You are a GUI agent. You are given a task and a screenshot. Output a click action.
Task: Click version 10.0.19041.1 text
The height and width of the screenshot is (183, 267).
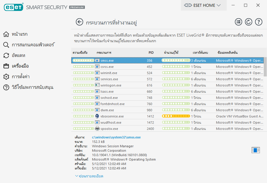click(x=119, y=155)
